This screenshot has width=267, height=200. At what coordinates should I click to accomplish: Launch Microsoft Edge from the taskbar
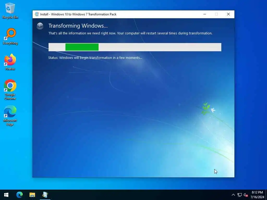(x=19, y=195)
